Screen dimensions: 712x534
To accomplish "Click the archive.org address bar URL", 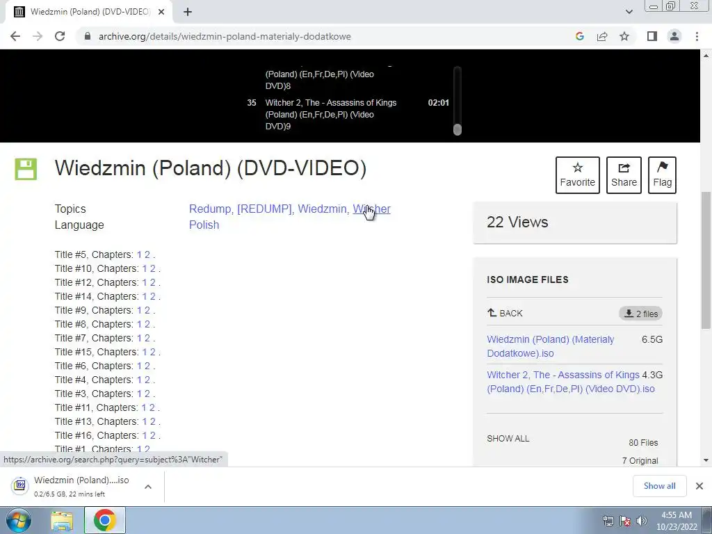I will tap(225, 36).
